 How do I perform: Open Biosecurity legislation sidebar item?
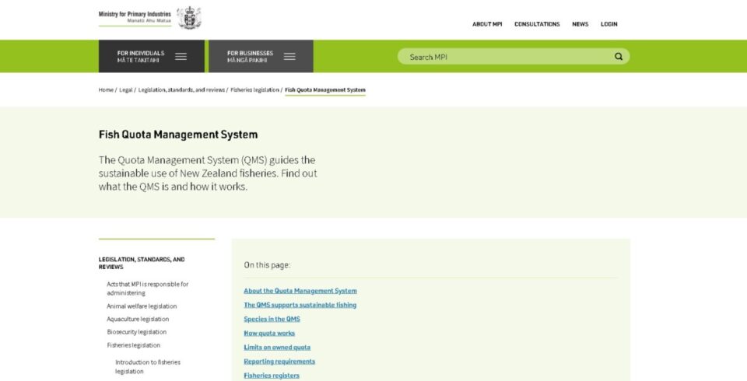point(138,332)
